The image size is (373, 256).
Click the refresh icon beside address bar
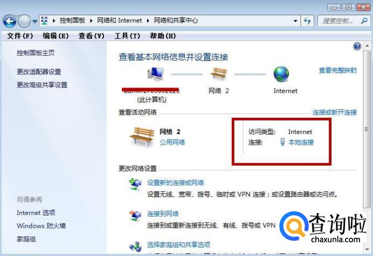(307, 21)
